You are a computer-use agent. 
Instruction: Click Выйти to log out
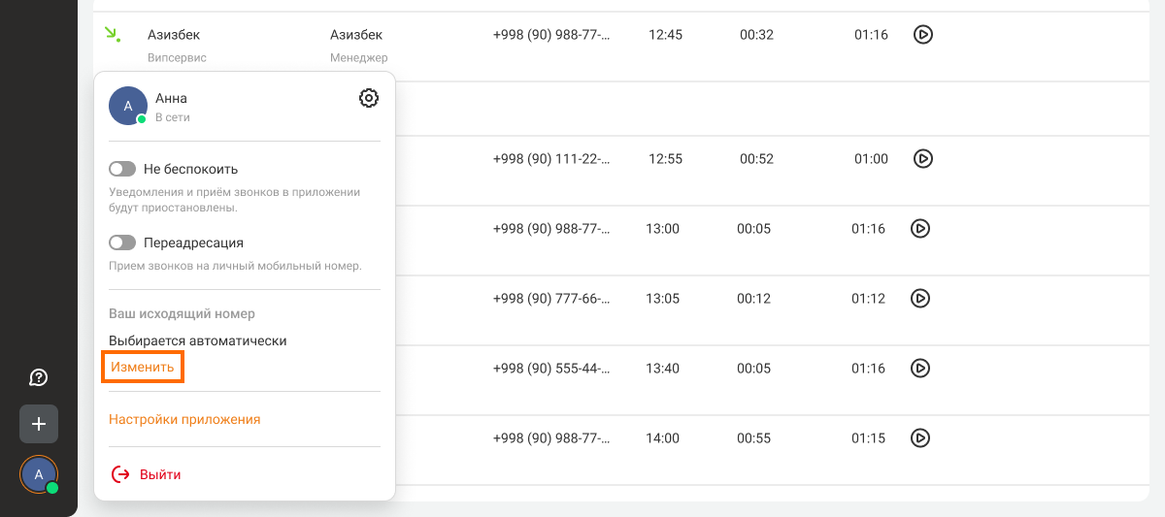[x=160, y=474]
